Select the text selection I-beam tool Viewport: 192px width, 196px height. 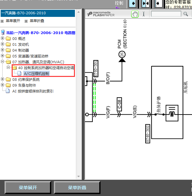tap(144, 14)
